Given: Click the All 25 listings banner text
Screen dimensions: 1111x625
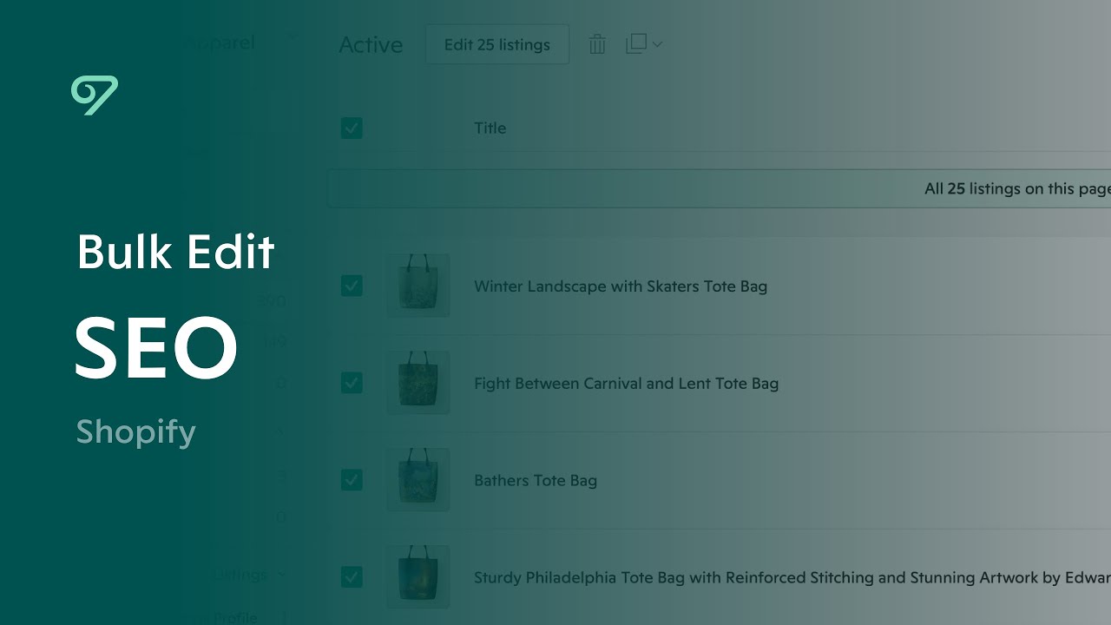Looking at the screenshot, I should (x=1017, y=188).
